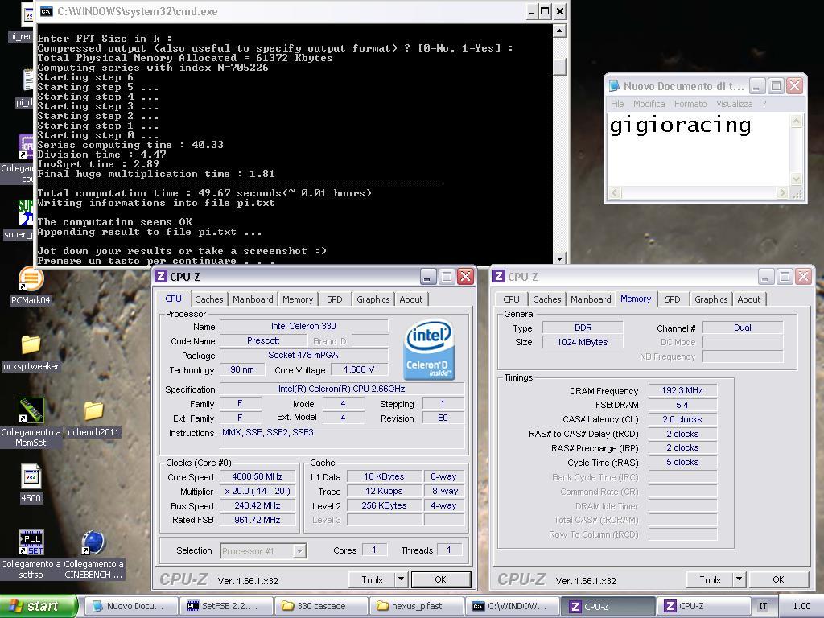Open hexus_pifast taskbar folder
The width and height of the screenshot is (824, 618).
point(416,606)
